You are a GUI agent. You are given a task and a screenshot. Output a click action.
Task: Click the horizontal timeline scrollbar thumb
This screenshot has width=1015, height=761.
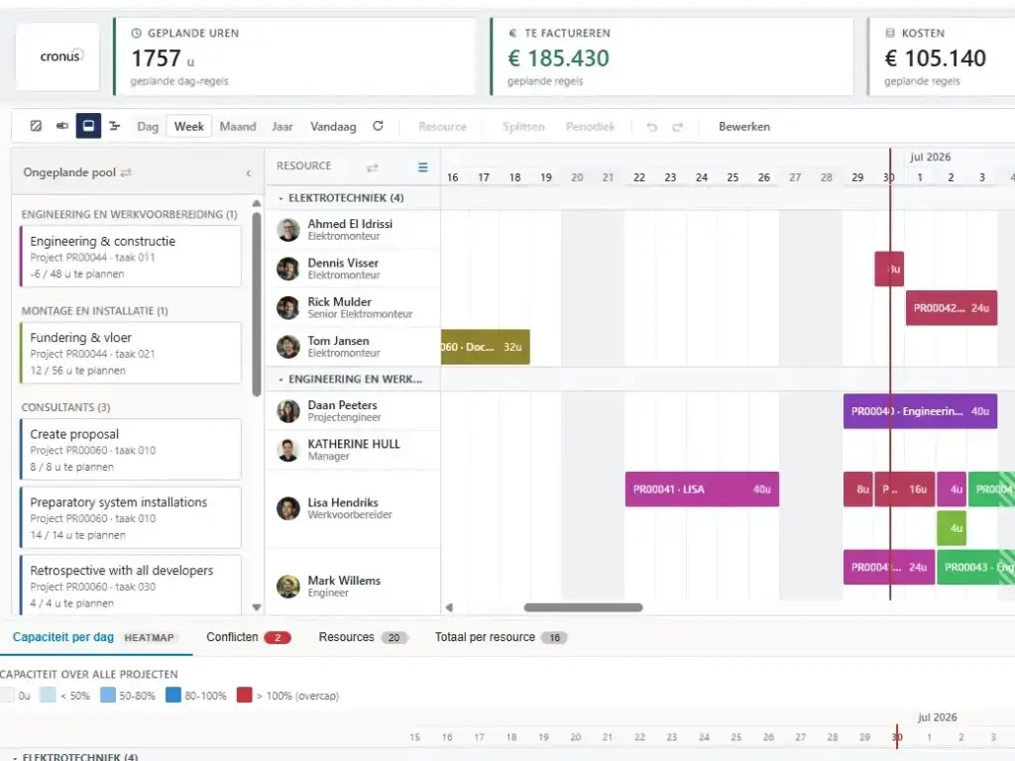pos(583,607)
